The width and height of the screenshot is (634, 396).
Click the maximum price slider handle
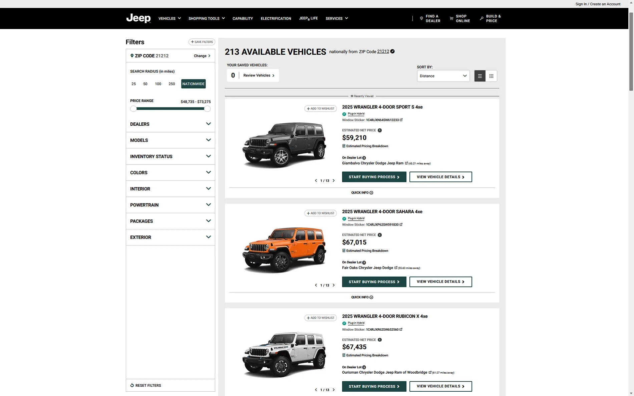tap(207, 109)
